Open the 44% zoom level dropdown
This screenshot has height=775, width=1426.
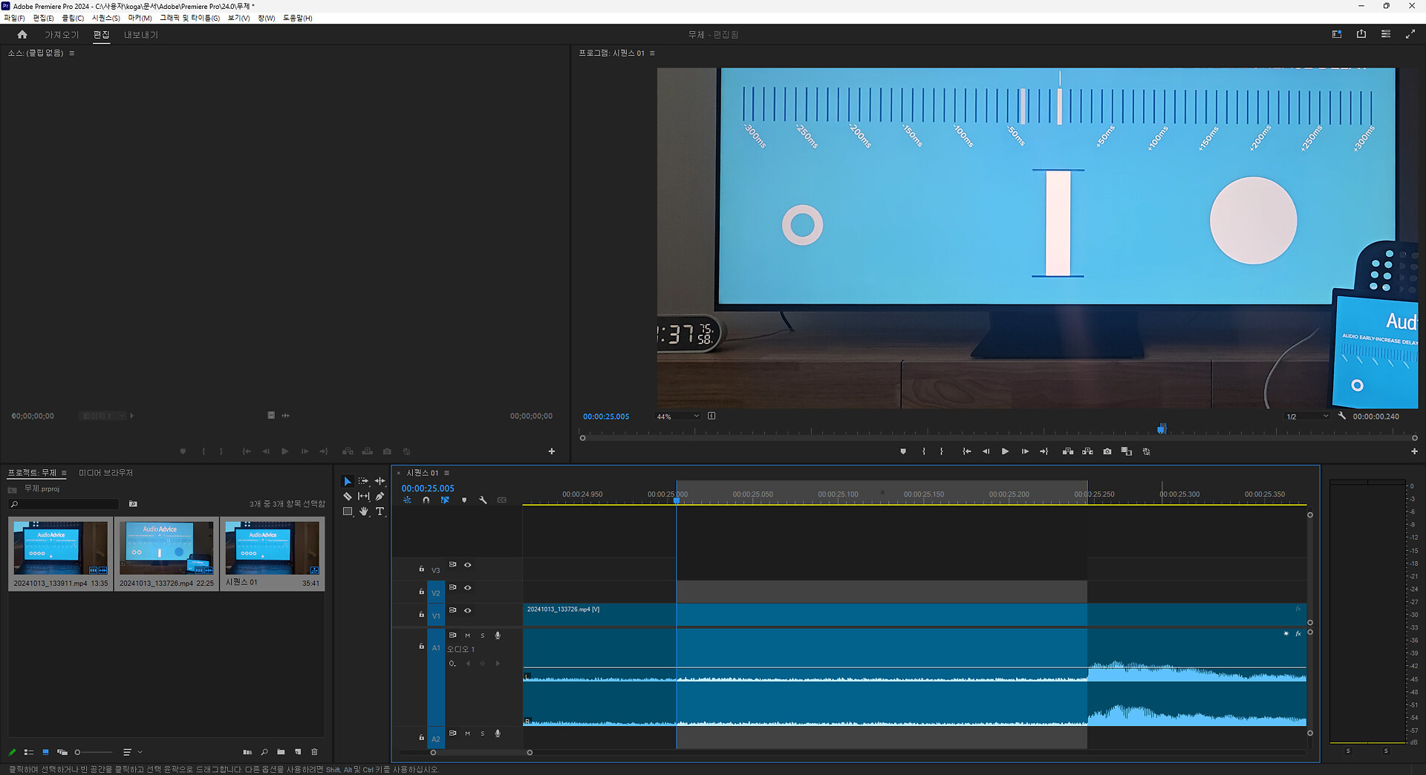(x=677, y=416)
